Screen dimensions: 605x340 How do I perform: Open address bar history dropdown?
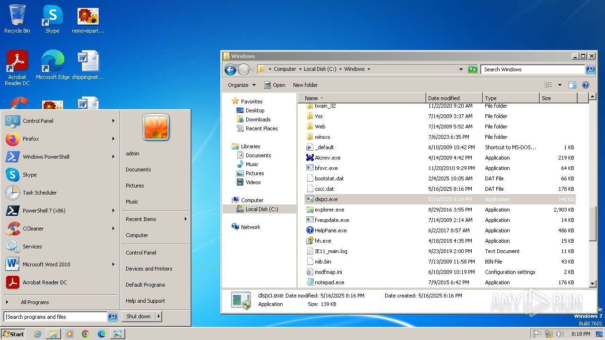click(461, 69)
